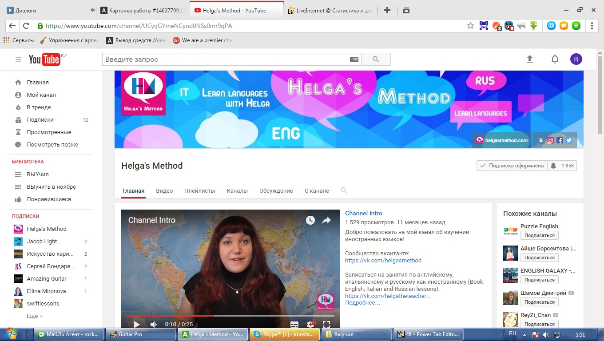Search within channel magnifier icon
The image size is (604, 341).
coord(344,190)
